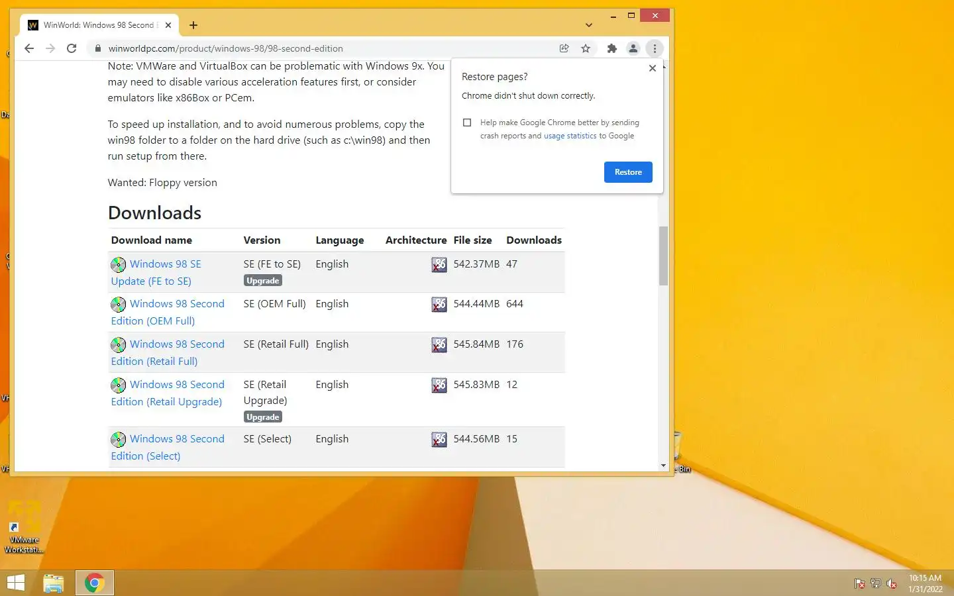Screen dimensions: 954x596
Task: Open the tab search dropdown arrow
Action: point(589,25)
